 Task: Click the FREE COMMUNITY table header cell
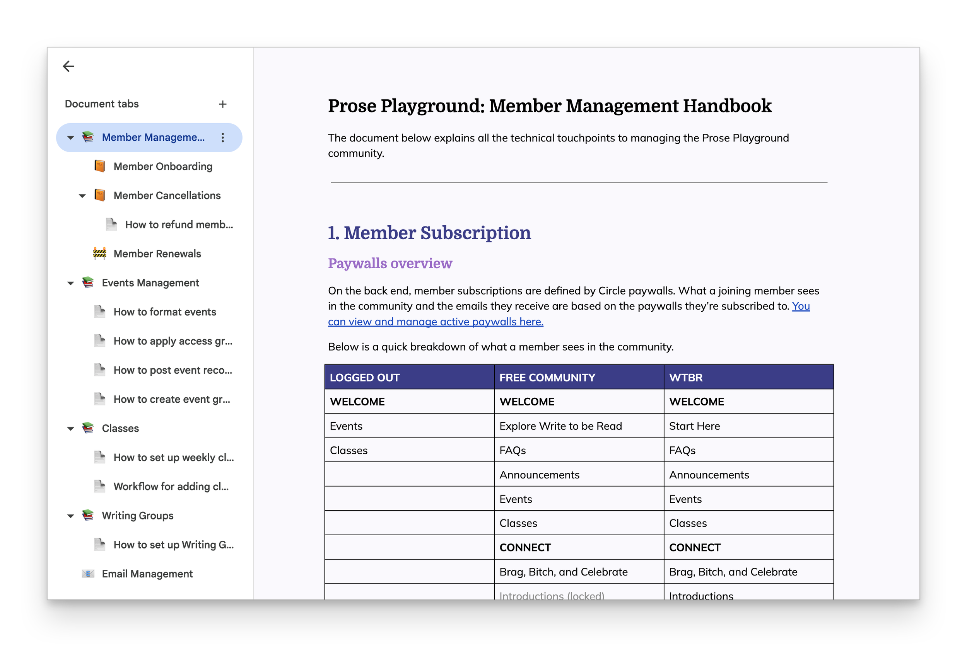pos(579,377)
